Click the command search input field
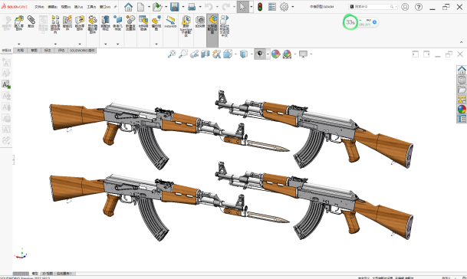 372,7
